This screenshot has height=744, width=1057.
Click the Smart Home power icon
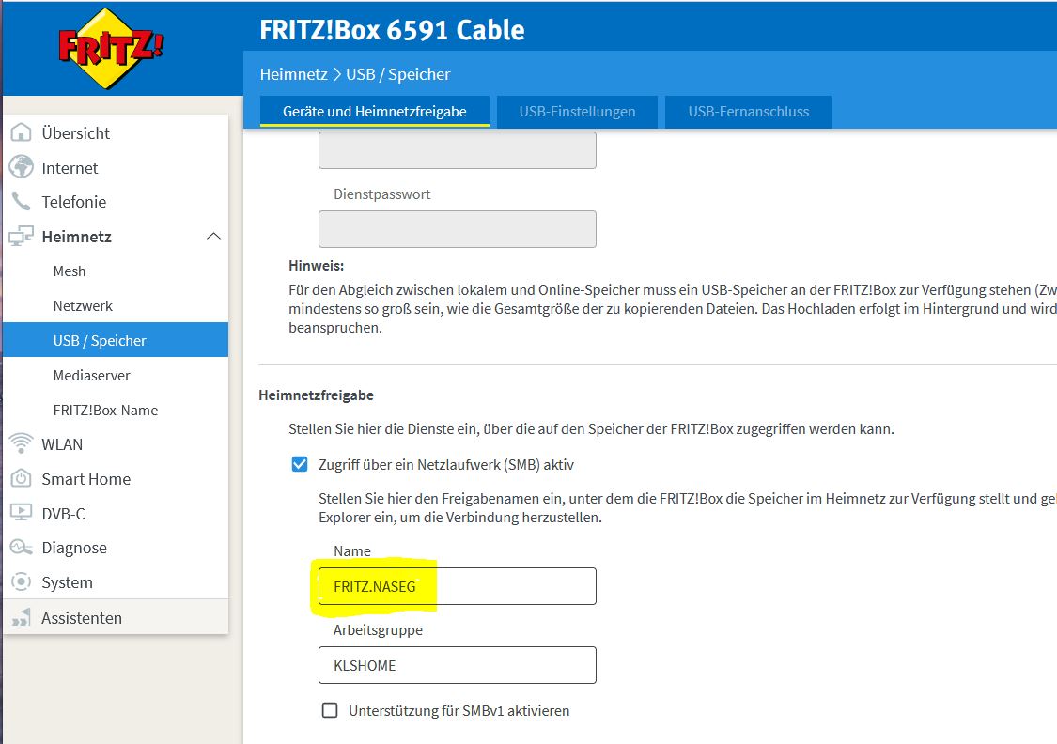21,478
